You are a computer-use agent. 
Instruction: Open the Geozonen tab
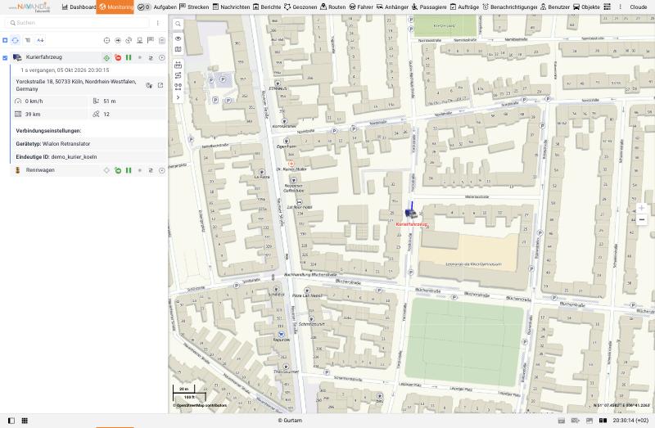coord(300,7)
